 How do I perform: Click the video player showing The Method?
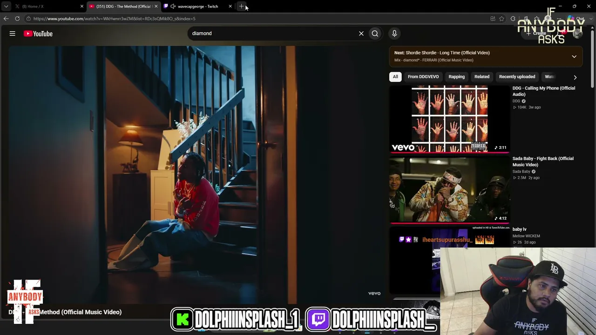(x=196, y=174)
